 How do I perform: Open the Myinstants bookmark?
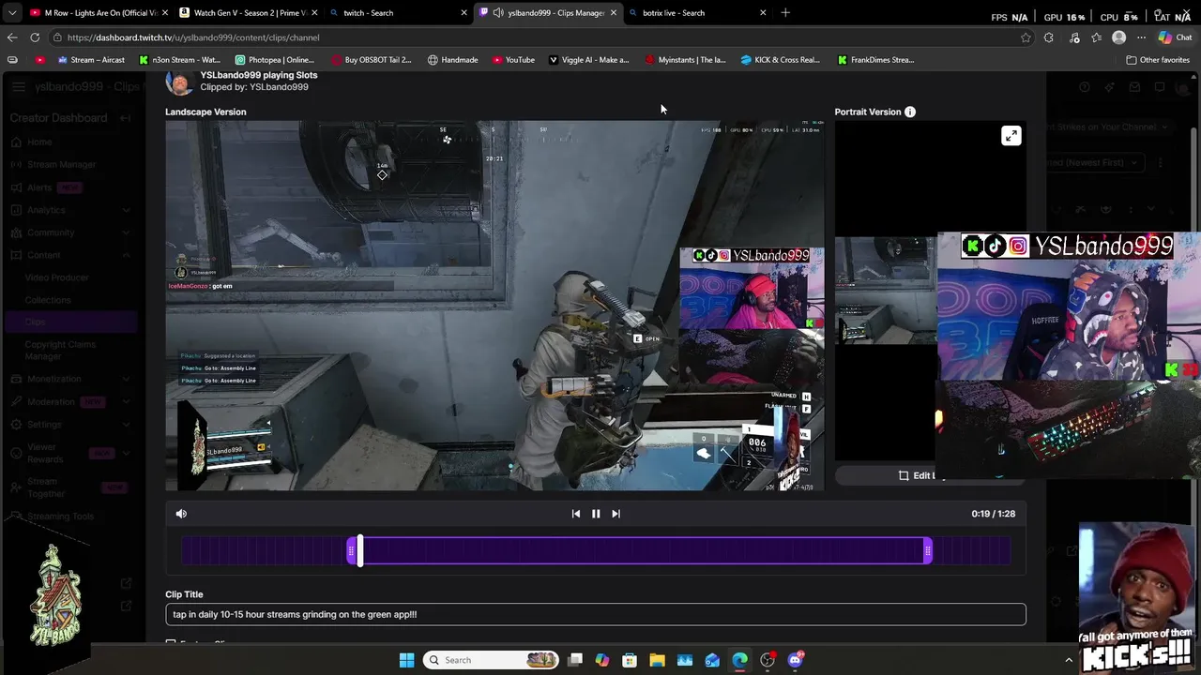pos(685,60)
